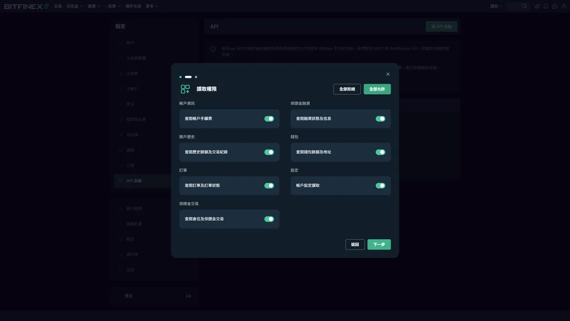Toggle 查閱訂單及訂單狀態 switch
Viewport: 570px width, 321px height.
[x=269, y=186]
